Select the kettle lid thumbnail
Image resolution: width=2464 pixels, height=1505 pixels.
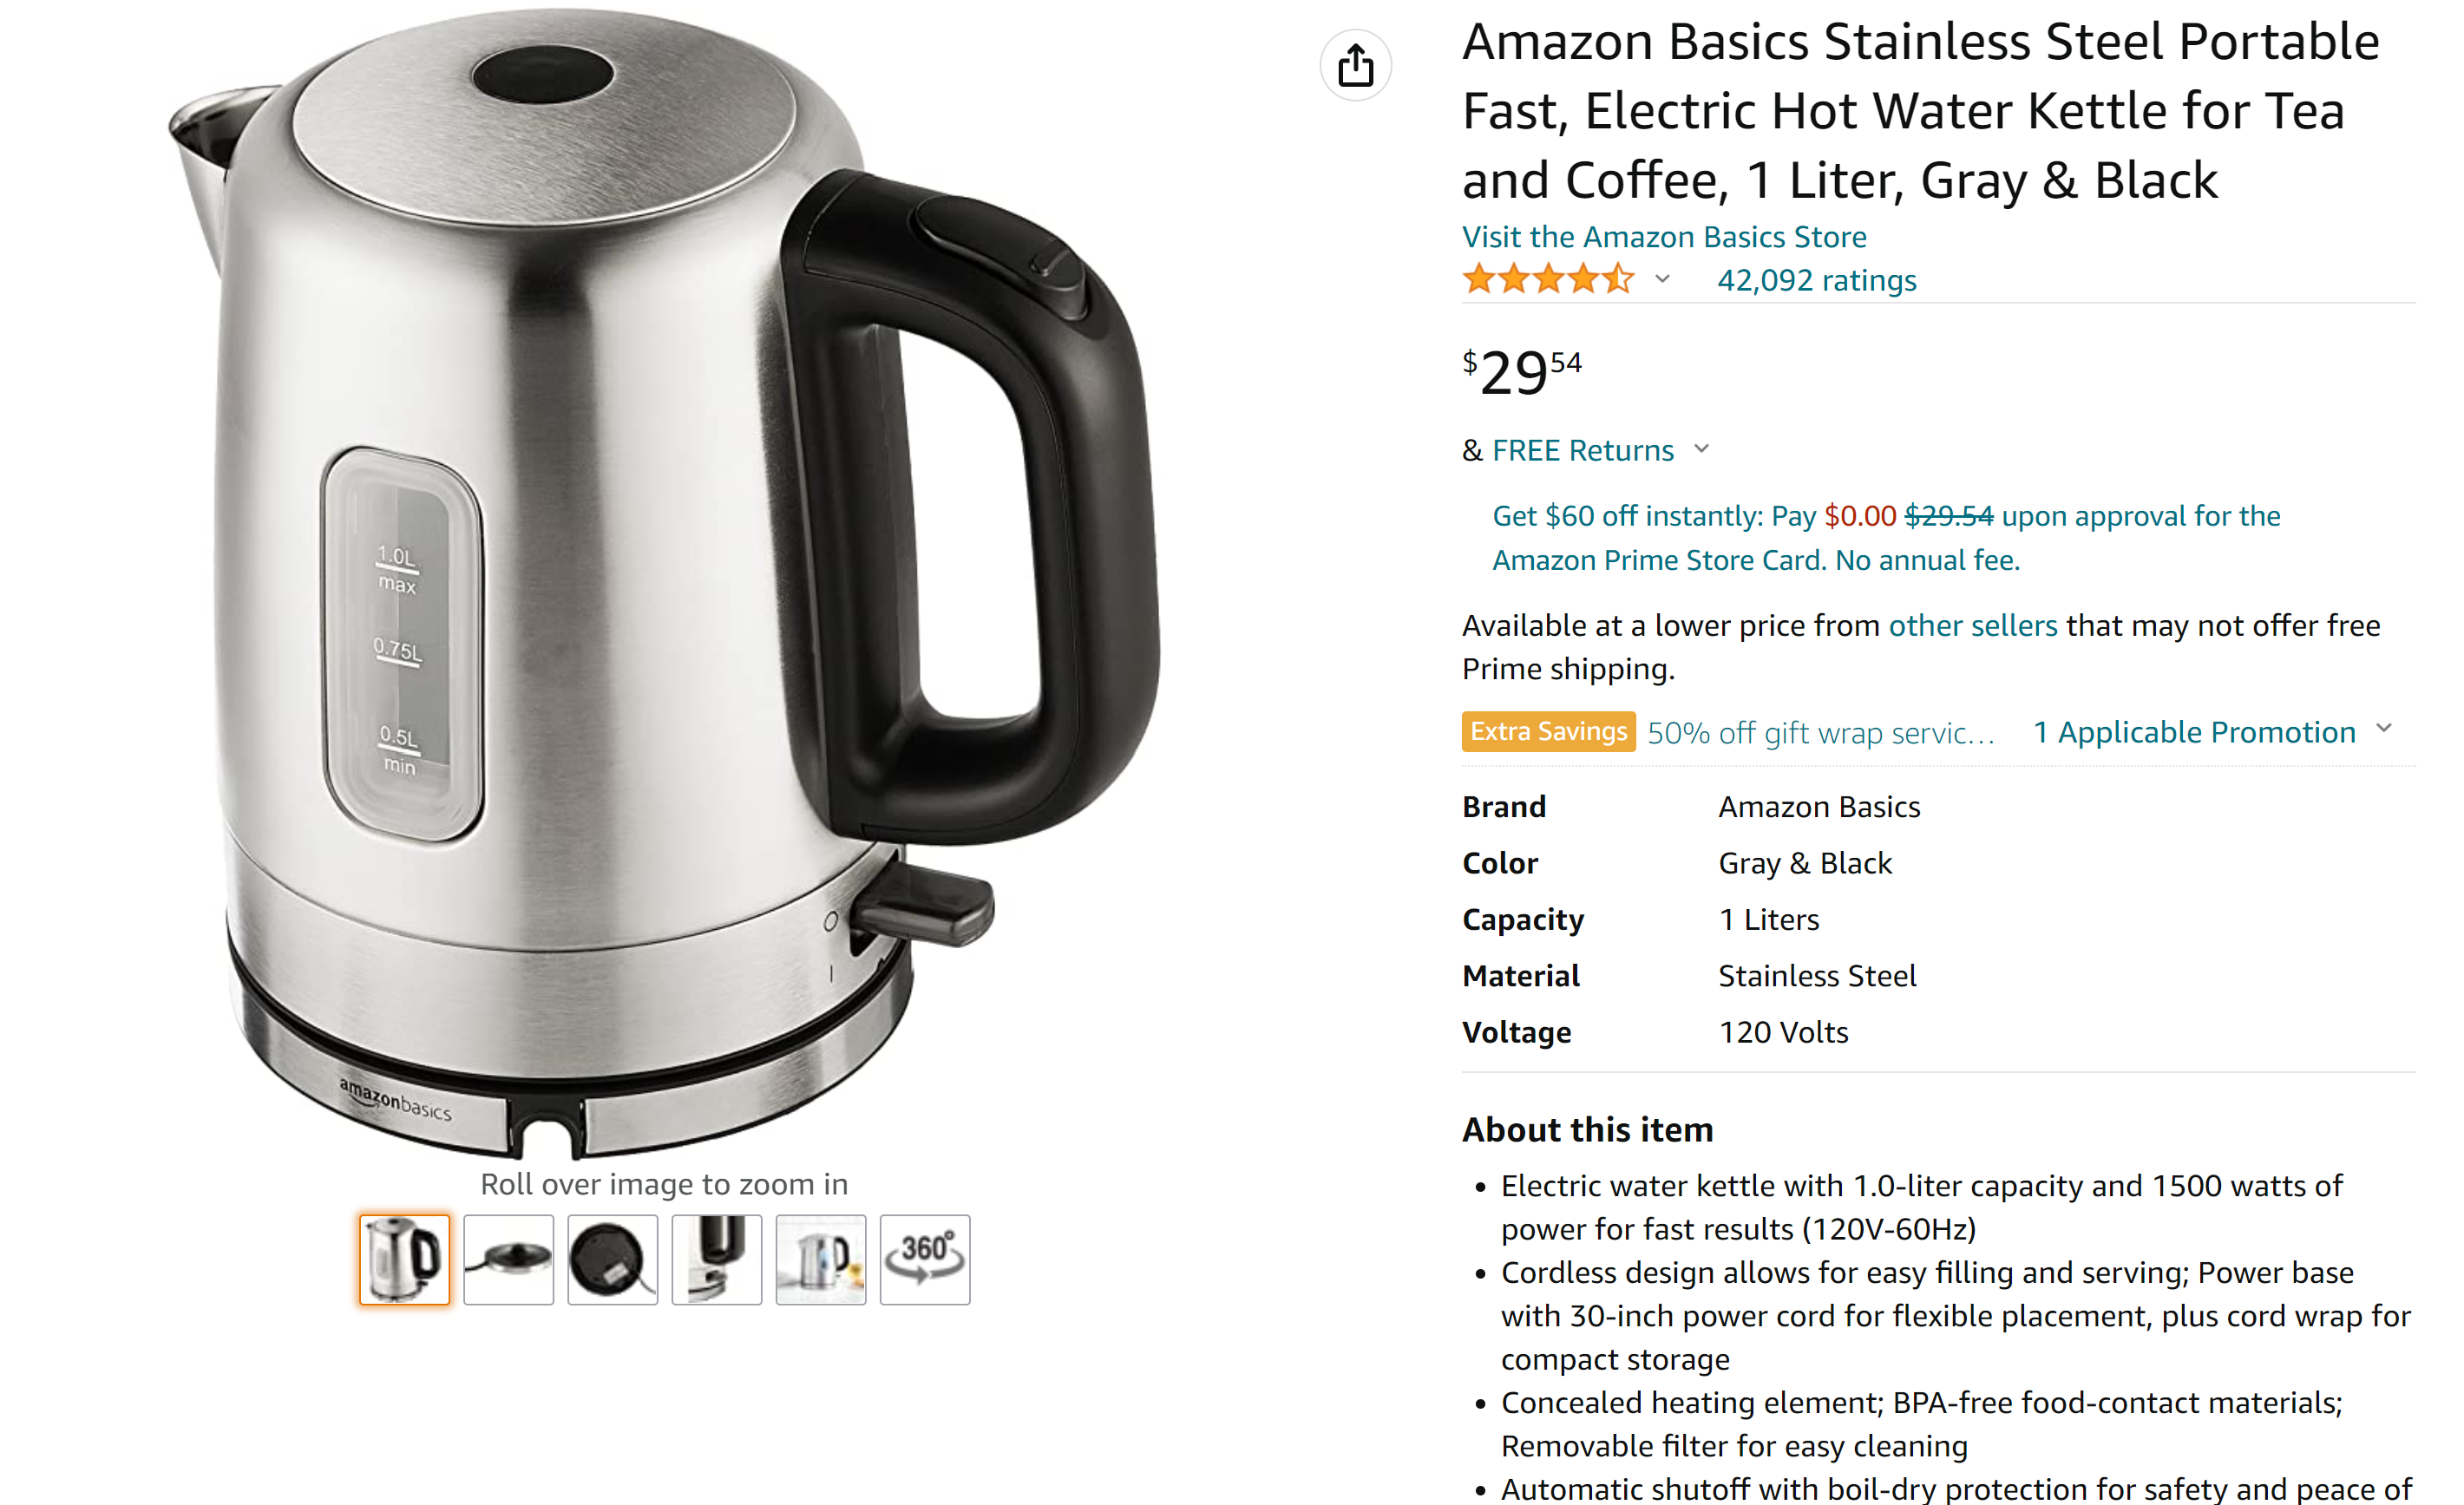click(x=508, y=1259)
